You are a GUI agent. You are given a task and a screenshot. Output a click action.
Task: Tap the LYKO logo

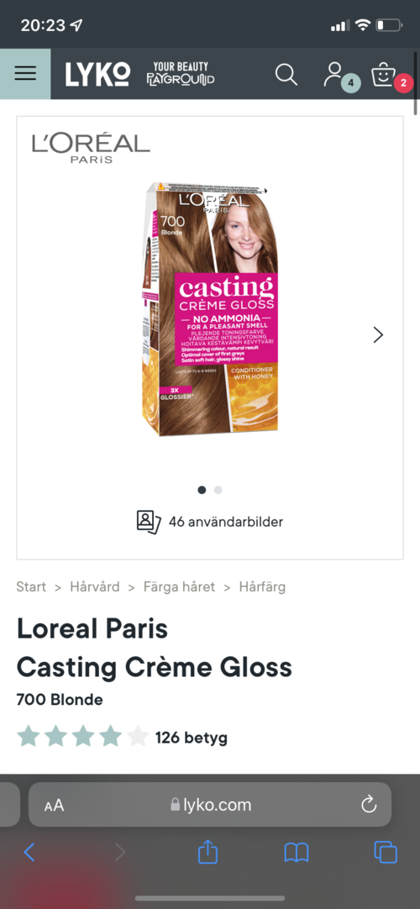coord(97,74)
